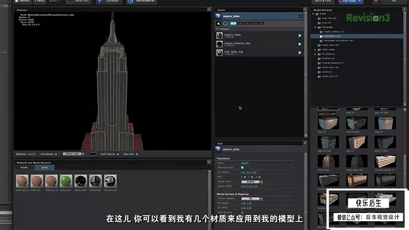Click simple_antenna_day material sphere icon
Viewport: 409px width, 230px height.
[x=220, y=44]
